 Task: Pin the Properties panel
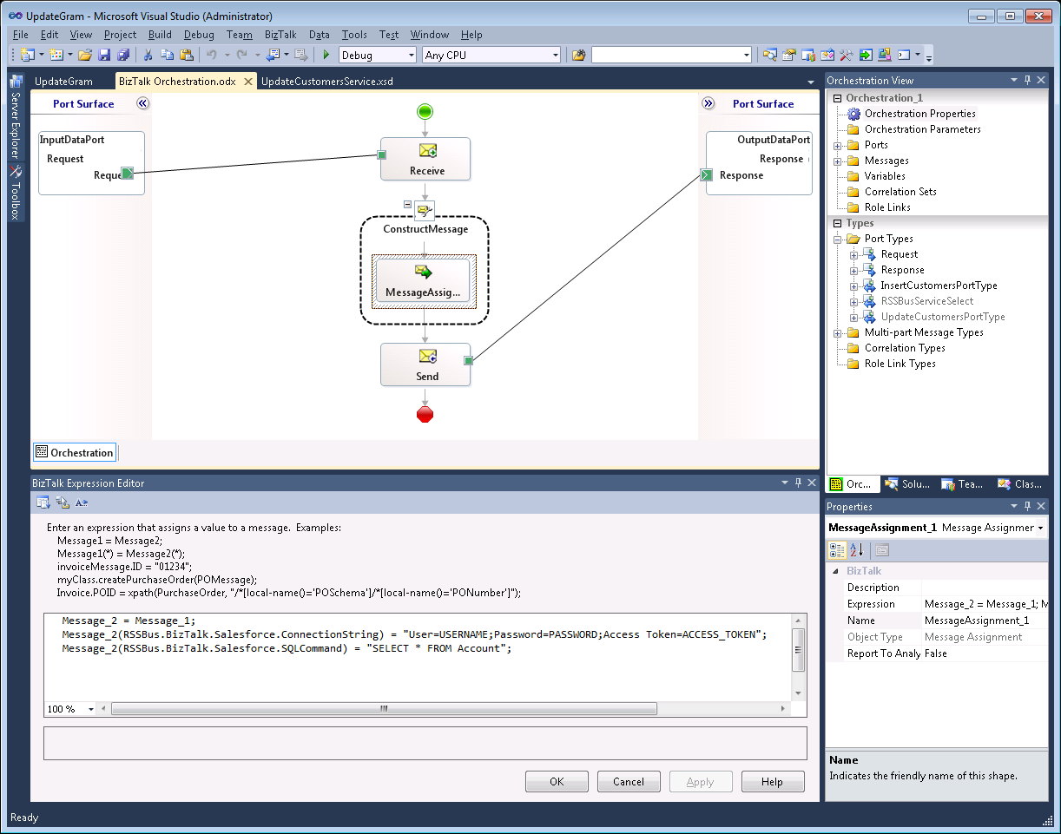tap(1028, 506)
